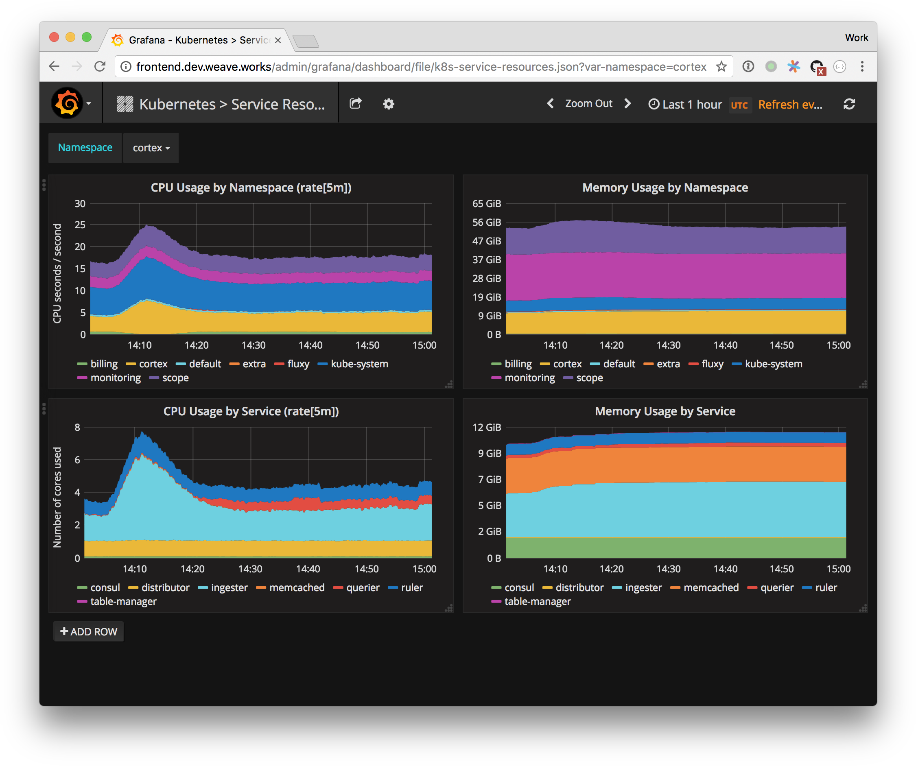Shift time range forward with right chevron
Screen dimensions: 916x766
tap(627, 104)
